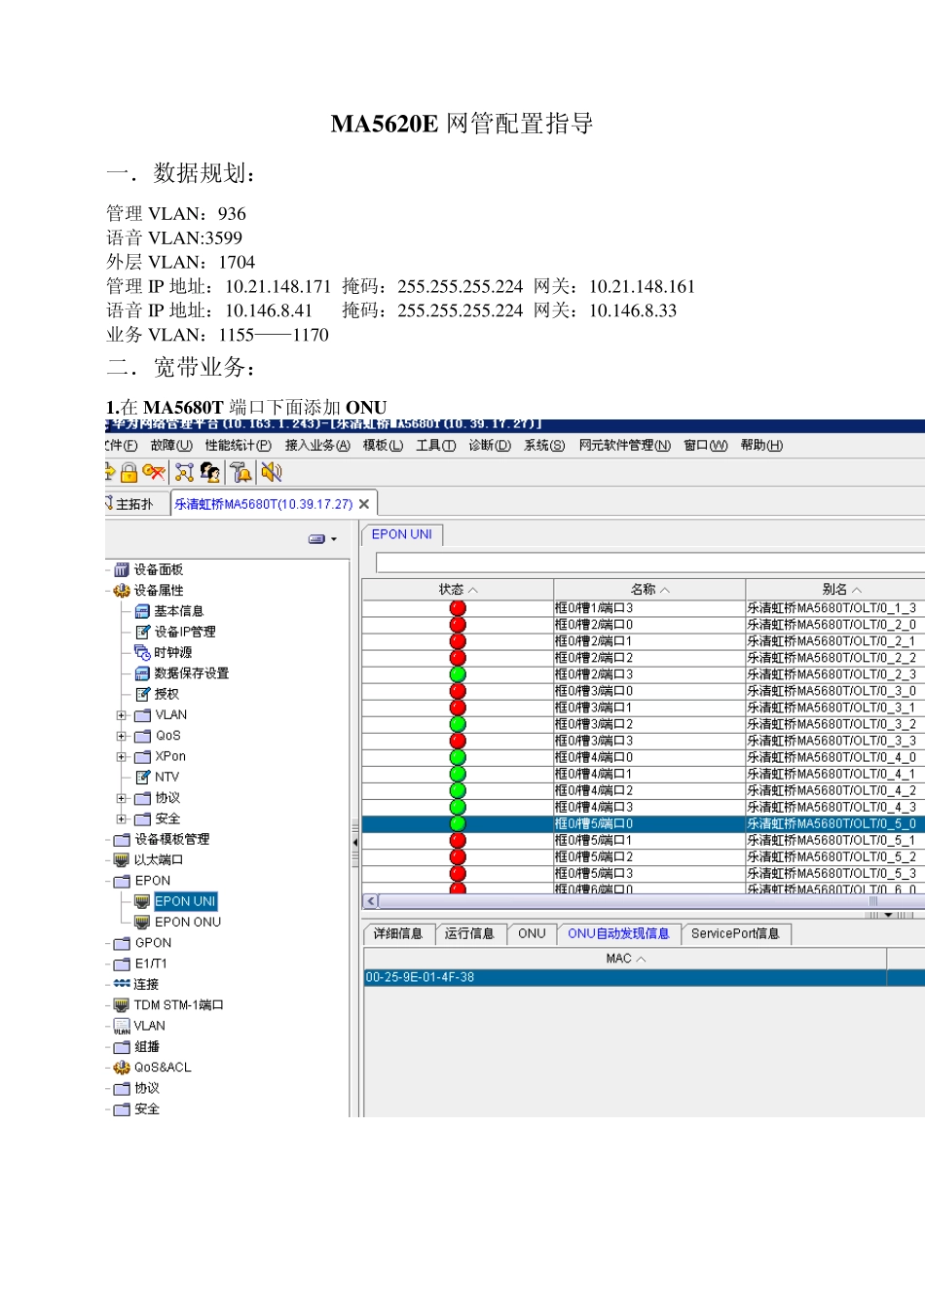Open the 工具(T) menu
This screenshot has width=925, height=1308.
coord(435,446)
